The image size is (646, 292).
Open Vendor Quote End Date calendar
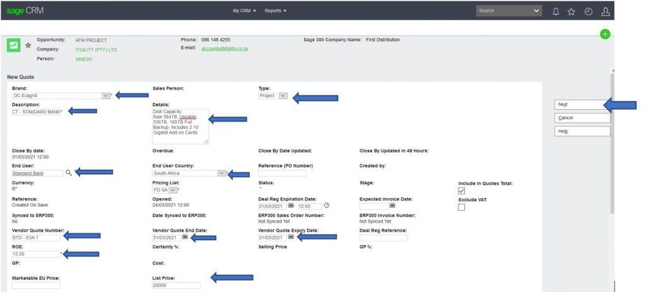click(x=185, y=237)
